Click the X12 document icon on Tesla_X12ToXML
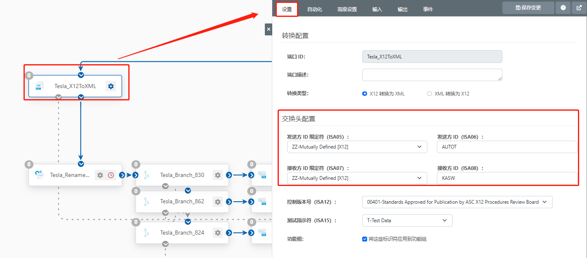Image resolution: width=587 pixels, height=258 pixels. click(x=39, y=86)
